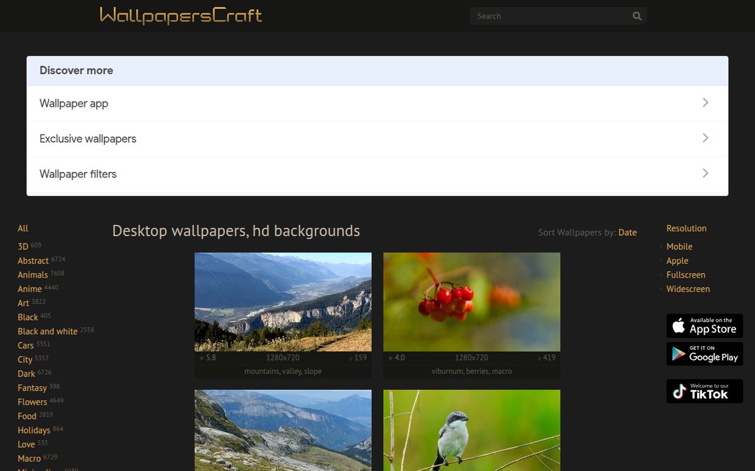Open the Art category
This screenshot has width=755, height=471.
[x=23, y=303]
